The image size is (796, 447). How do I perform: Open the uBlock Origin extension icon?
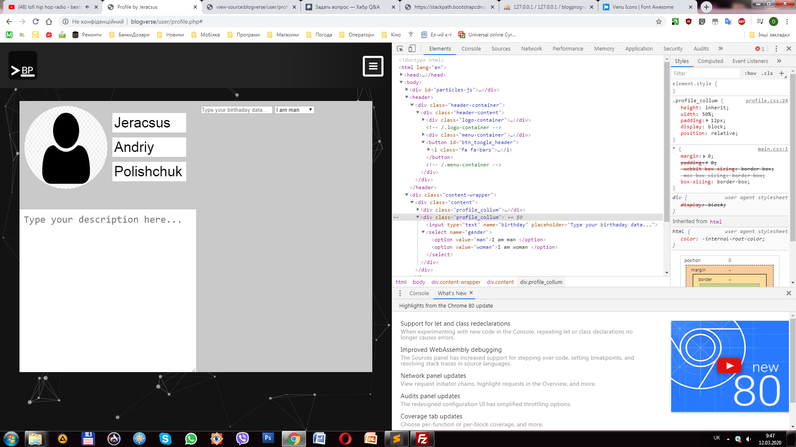pyautogui.click(x=689, y=22)
